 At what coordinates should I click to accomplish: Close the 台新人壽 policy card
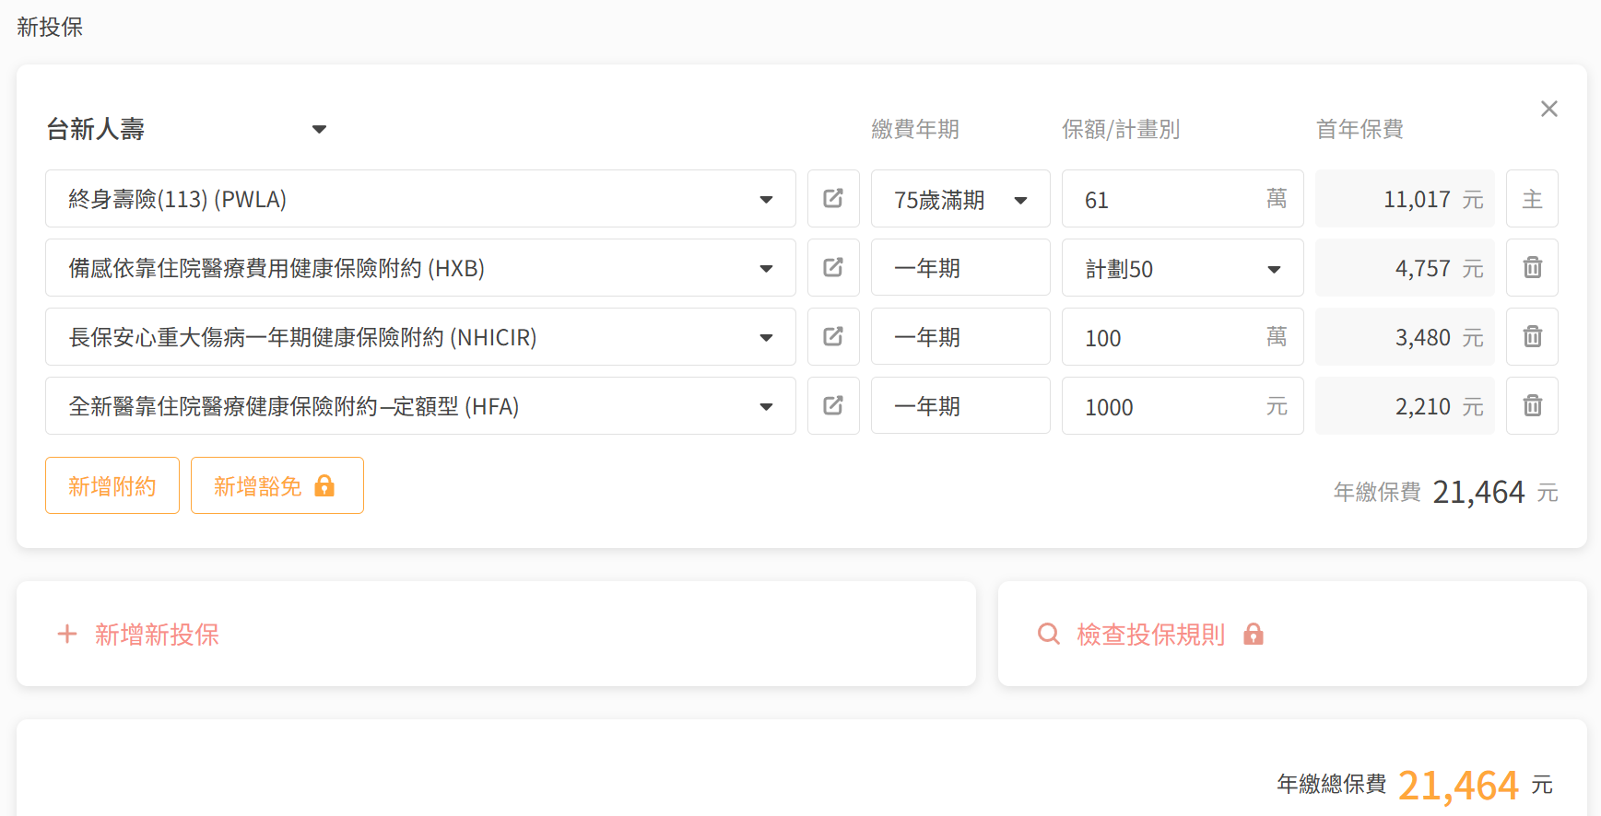1548,110
